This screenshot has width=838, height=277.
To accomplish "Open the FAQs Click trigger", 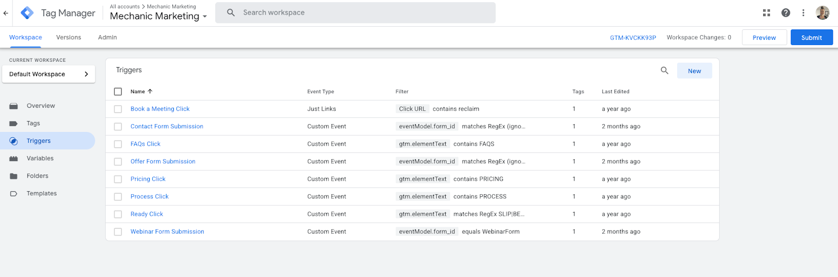I will coord(145,144).
